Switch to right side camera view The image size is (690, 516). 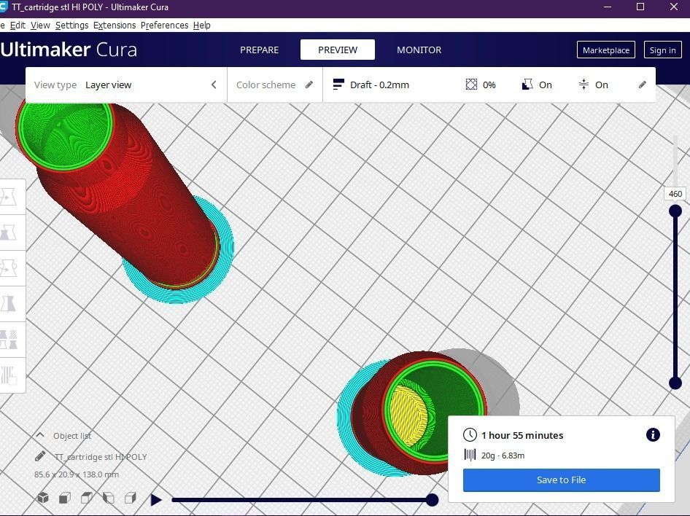131,498
